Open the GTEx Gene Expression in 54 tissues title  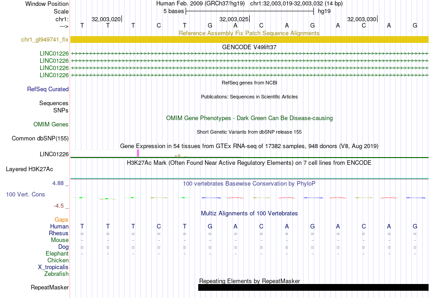[x=249, y=146]
